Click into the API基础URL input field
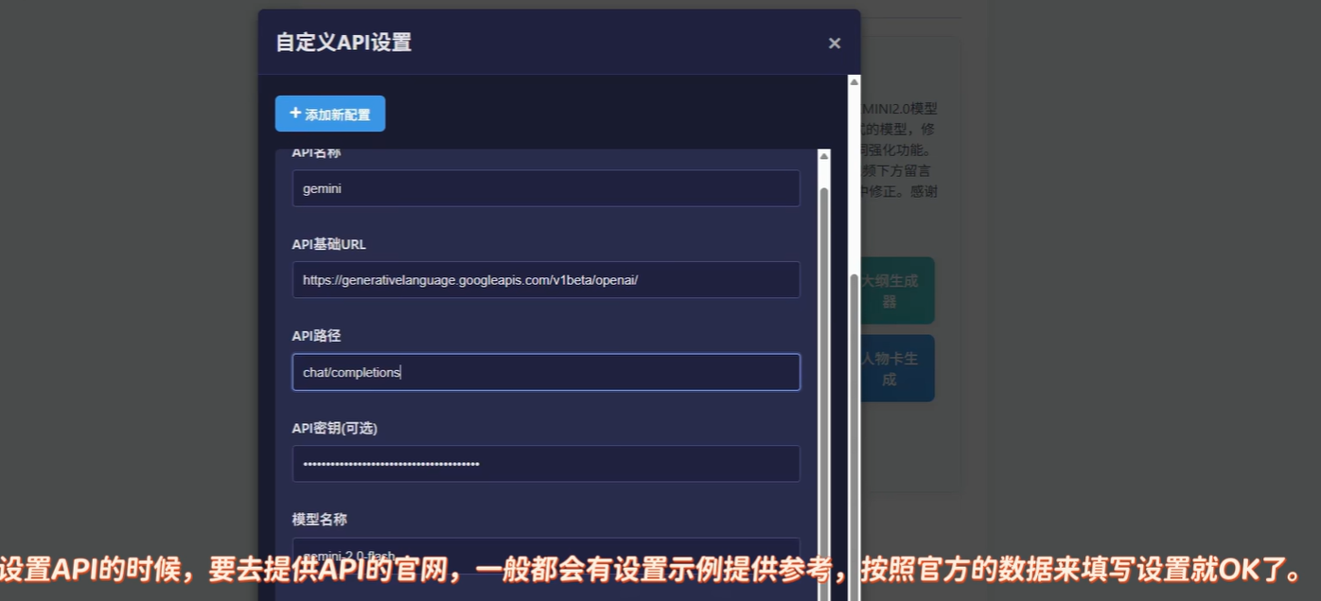Image resolution: width=1321 pixels, height=601 pixels. click(546, 280)
